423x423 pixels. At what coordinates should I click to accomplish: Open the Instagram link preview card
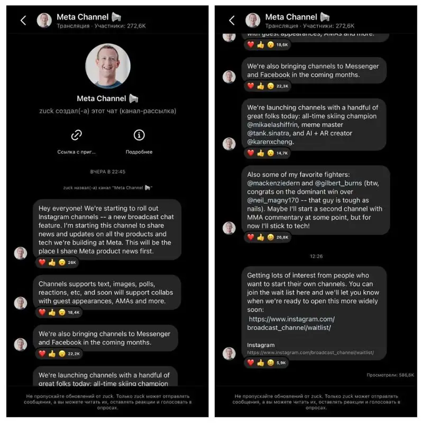tap(310, 349)
